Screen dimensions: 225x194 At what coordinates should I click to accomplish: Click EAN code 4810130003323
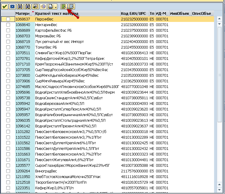135,154
